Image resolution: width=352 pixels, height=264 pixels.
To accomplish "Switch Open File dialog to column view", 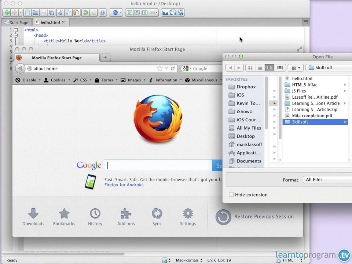I will (x=269, y=67).
